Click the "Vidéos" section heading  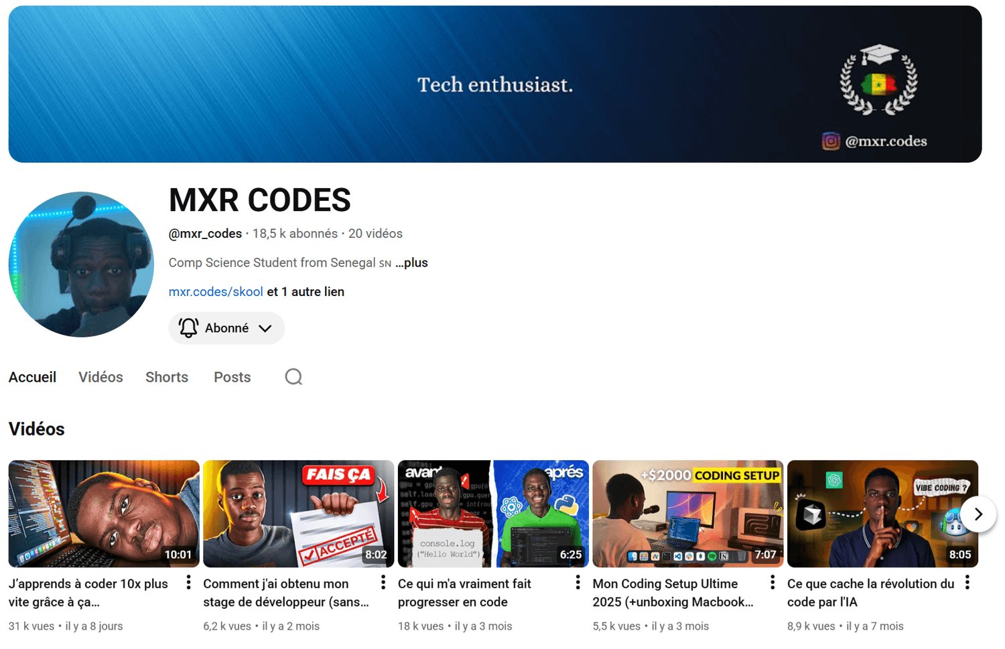point(37,429)
